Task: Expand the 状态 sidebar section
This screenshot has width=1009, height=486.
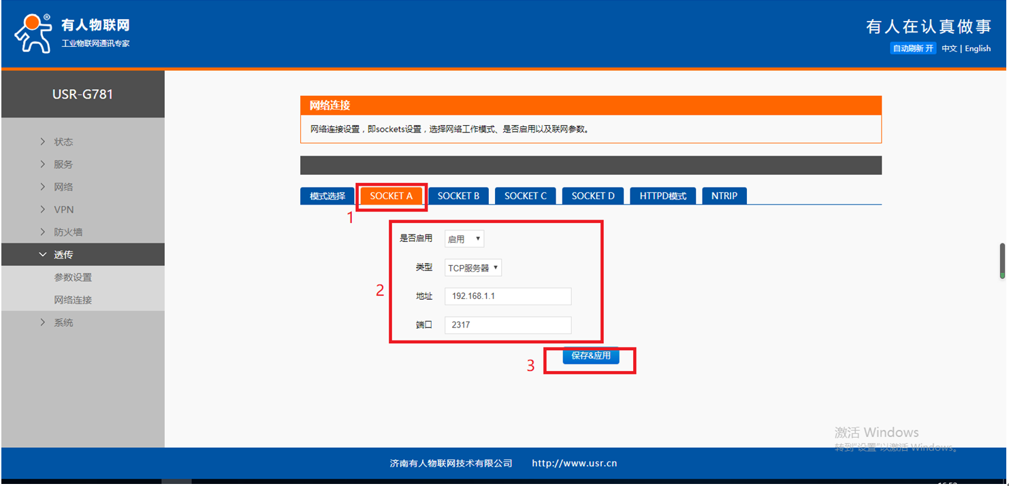Action: coord(63,142)
